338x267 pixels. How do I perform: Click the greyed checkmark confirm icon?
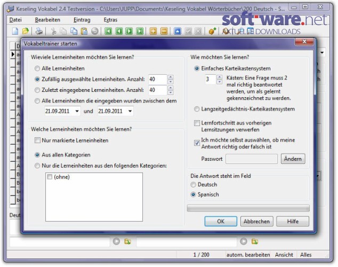click(x=188, y=32)
